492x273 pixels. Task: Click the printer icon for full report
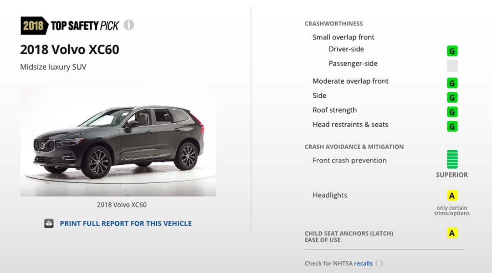pos(49,223)
